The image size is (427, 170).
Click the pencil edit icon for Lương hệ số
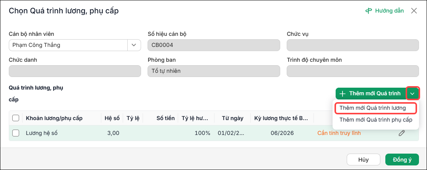(x=401, y=133)
